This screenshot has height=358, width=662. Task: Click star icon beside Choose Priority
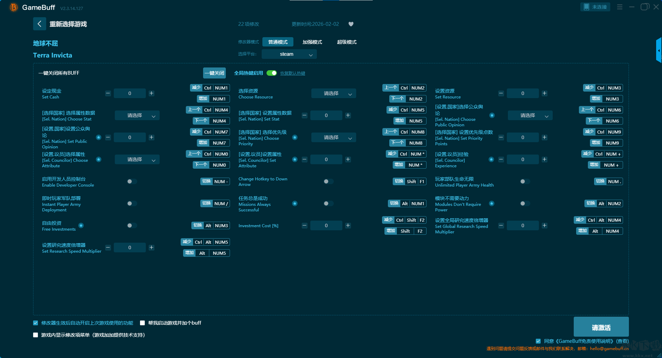click(x=295, y=137)
